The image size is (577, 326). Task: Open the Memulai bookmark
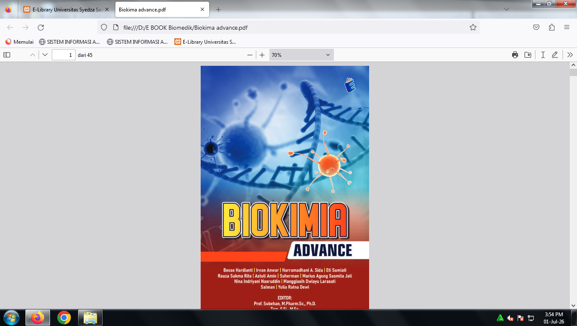click(x=20, y=42)
